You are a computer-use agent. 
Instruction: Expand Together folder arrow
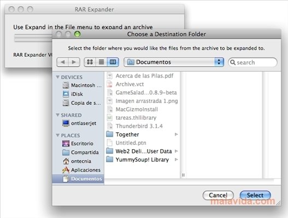[176, 134]
